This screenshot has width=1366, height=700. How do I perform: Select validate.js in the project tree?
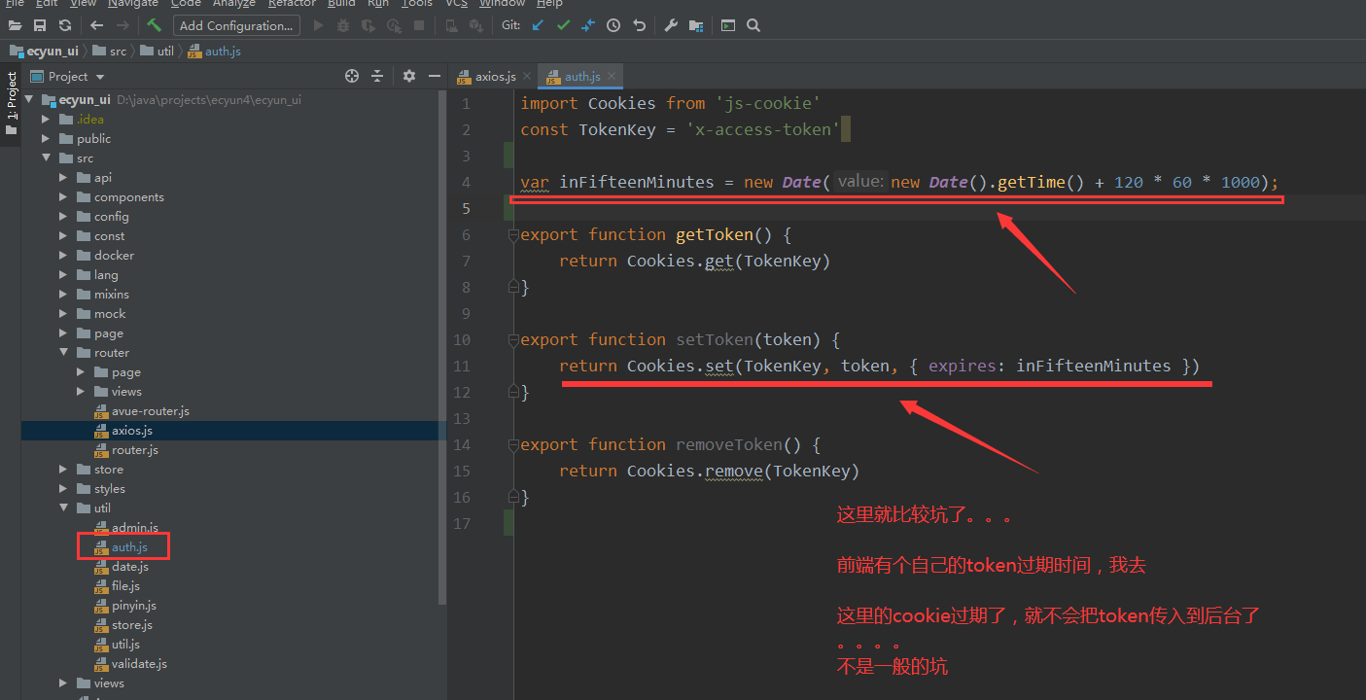(x=139, y=663)
